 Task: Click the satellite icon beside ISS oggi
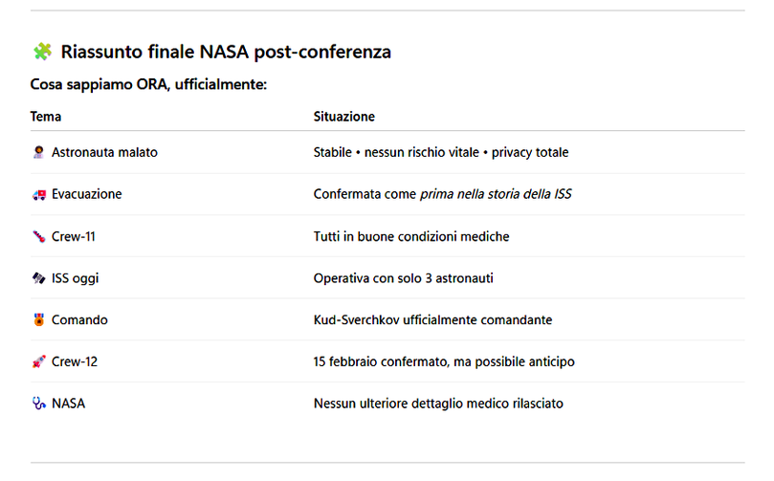(x=38, y=278)
